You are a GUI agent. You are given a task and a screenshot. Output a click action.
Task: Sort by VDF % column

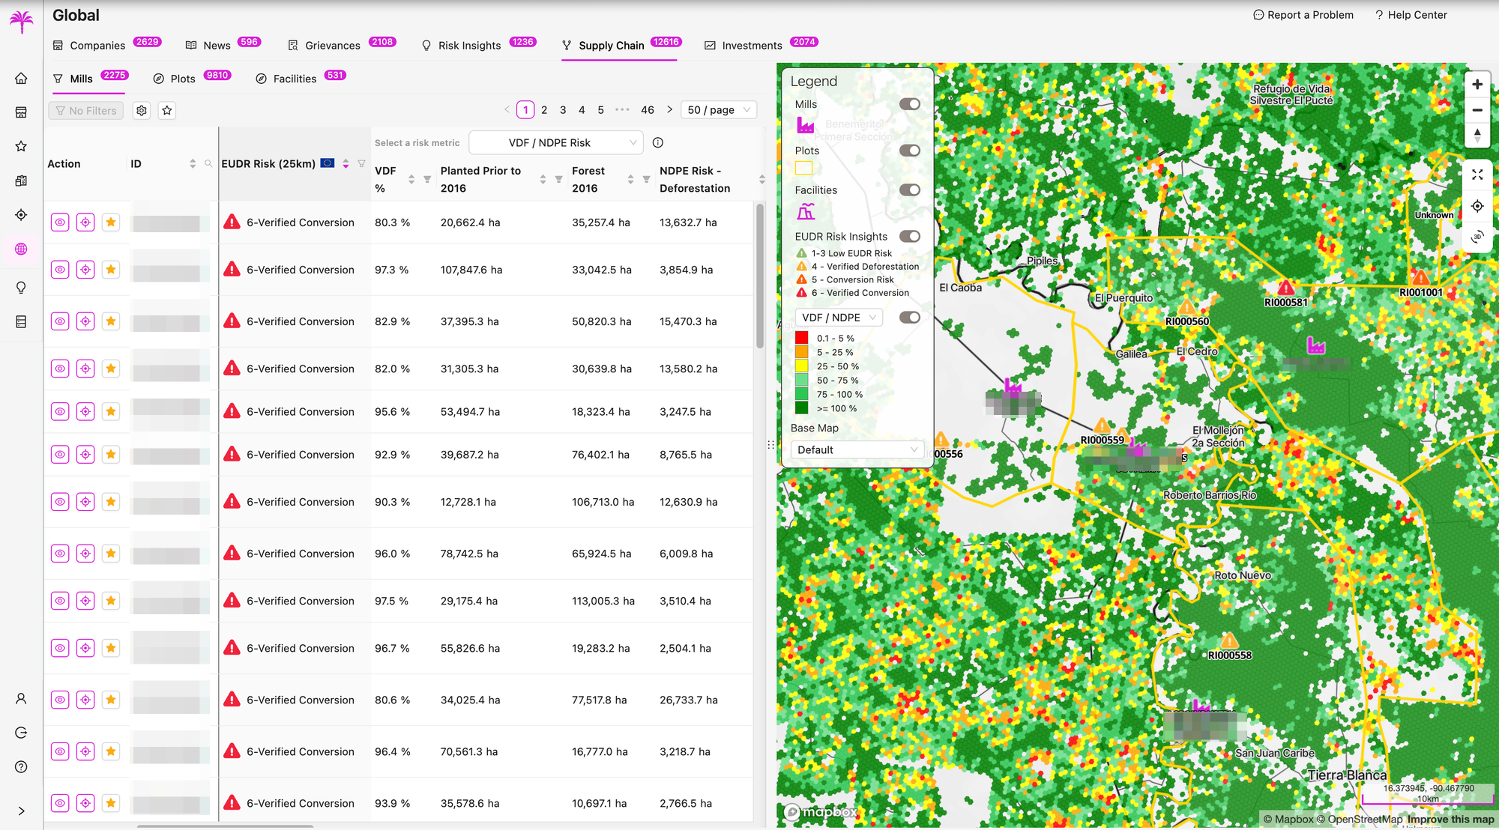tap(411, 180)
